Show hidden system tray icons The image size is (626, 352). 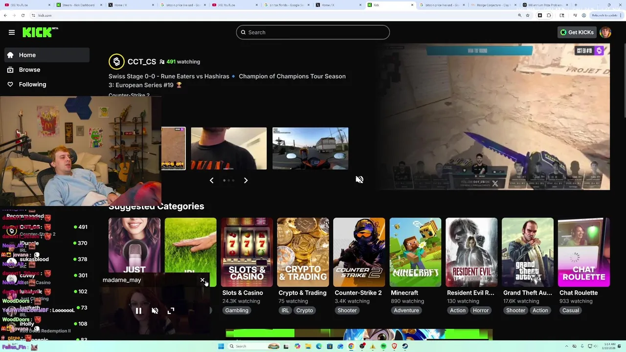[567, 346]
